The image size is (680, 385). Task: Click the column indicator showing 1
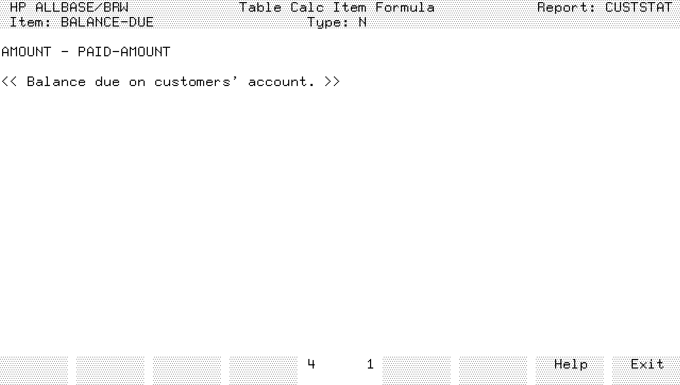point(371,364)
